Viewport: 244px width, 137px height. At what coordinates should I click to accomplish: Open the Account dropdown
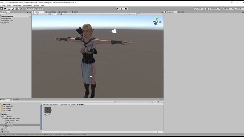(215, 8)
